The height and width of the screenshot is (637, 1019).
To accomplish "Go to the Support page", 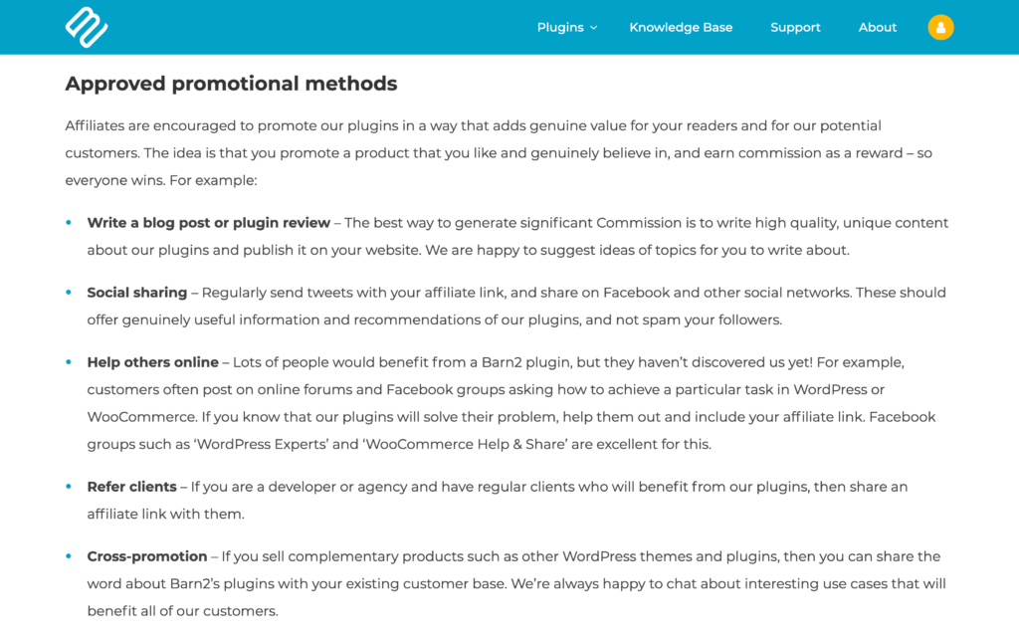I will [795, 27].
